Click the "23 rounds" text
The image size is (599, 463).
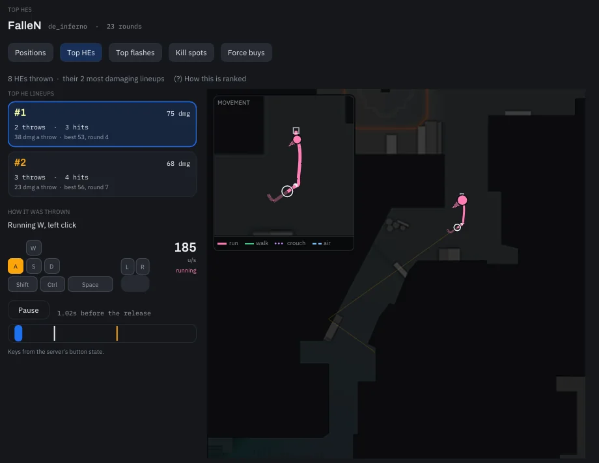coord(124,27)
